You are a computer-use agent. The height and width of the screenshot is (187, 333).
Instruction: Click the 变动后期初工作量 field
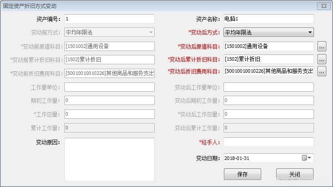click(x=268, y=101)
